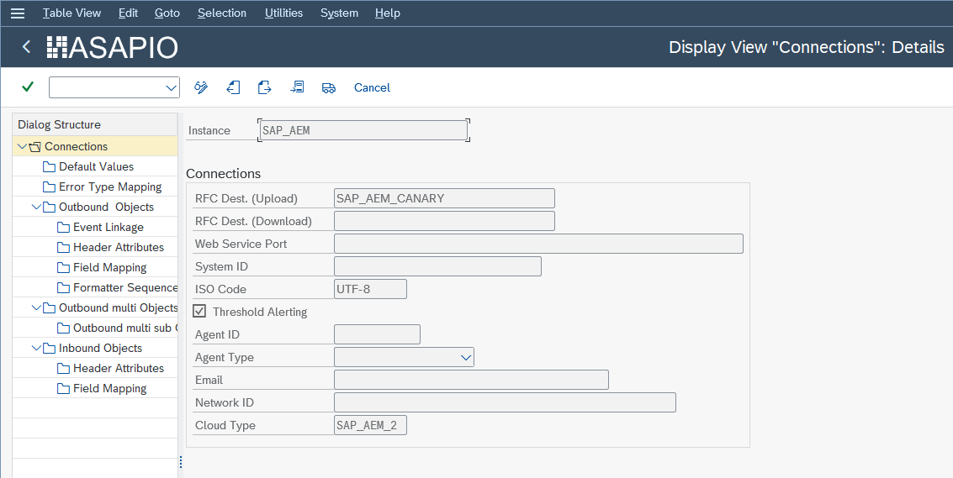Select Header Attributes under Inbound Objects
Screen dimensions: 953x478
click(x=119, y=368)
